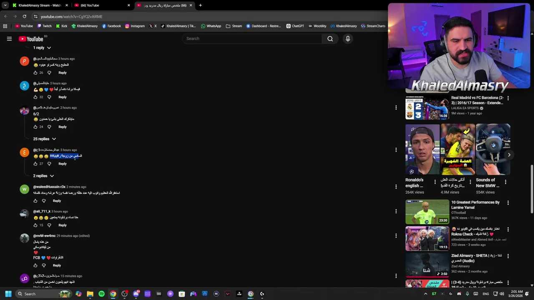Open Discord from the taskbar
This screenshot has height=300, width=534.
[136, 294]
